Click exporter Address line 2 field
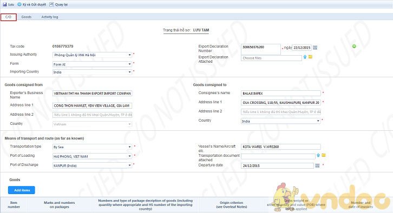 coord(92,115)
